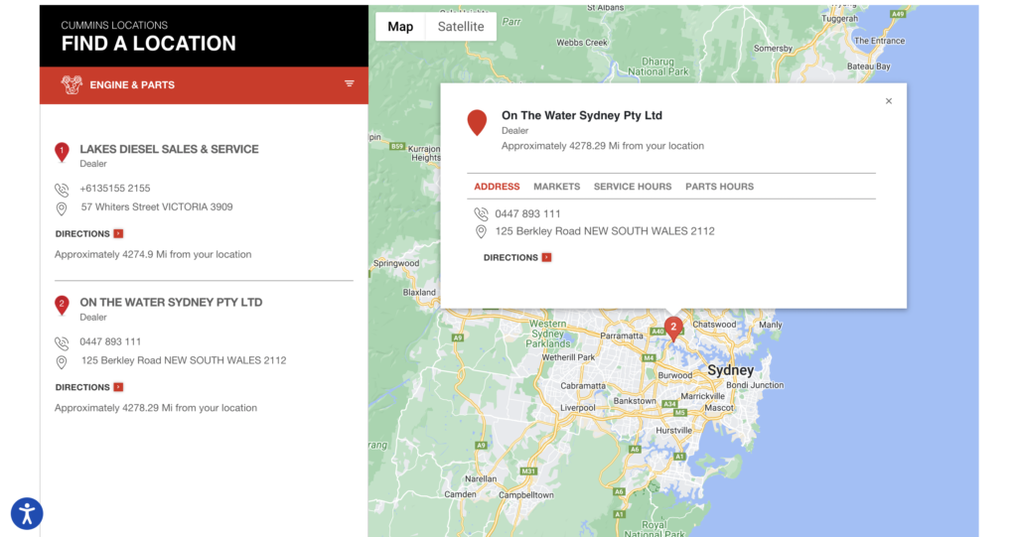Click the On The Water Sydney Pty Ltd list title
The height and width of the screenshot is (537, 1017).
coord(171,302)
